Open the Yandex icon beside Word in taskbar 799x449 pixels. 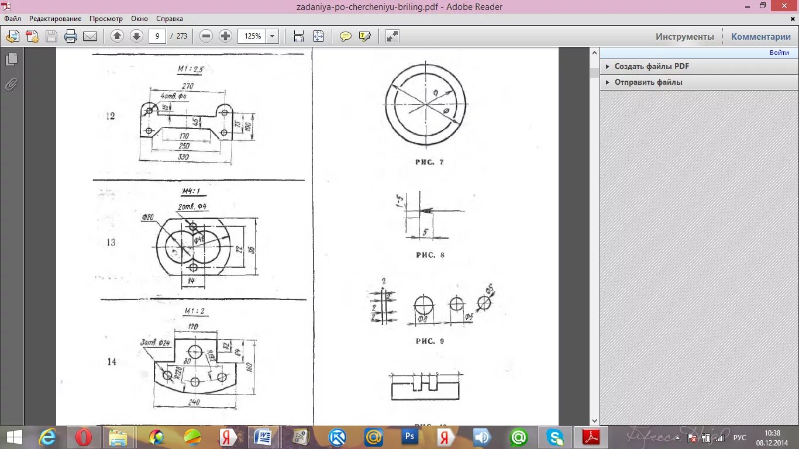coord(227,437)
